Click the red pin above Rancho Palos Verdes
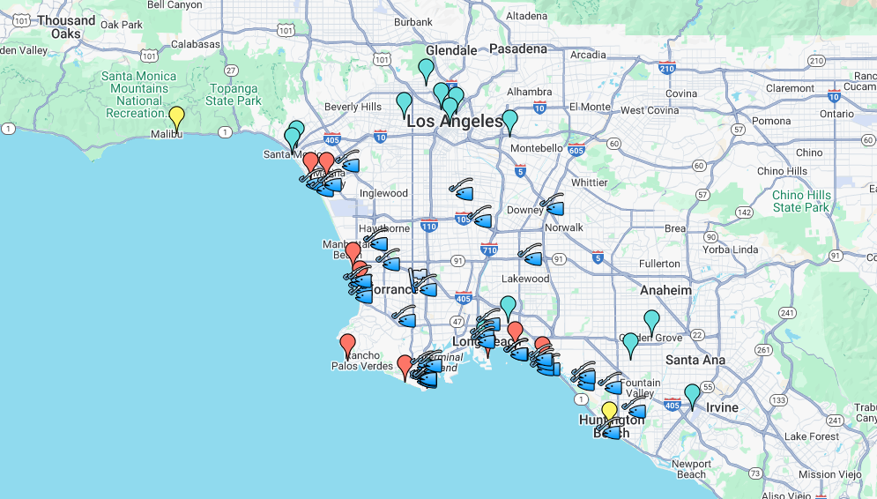 coord(347,345)
